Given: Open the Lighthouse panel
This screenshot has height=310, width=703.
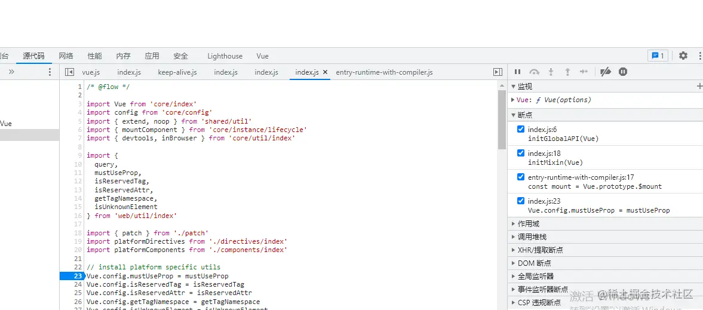Looking at the screenshot, I should pos(225,56).
